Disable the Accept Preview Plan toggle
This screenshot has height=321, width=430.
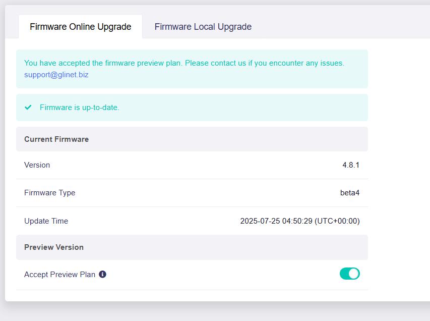click(349, 274)
